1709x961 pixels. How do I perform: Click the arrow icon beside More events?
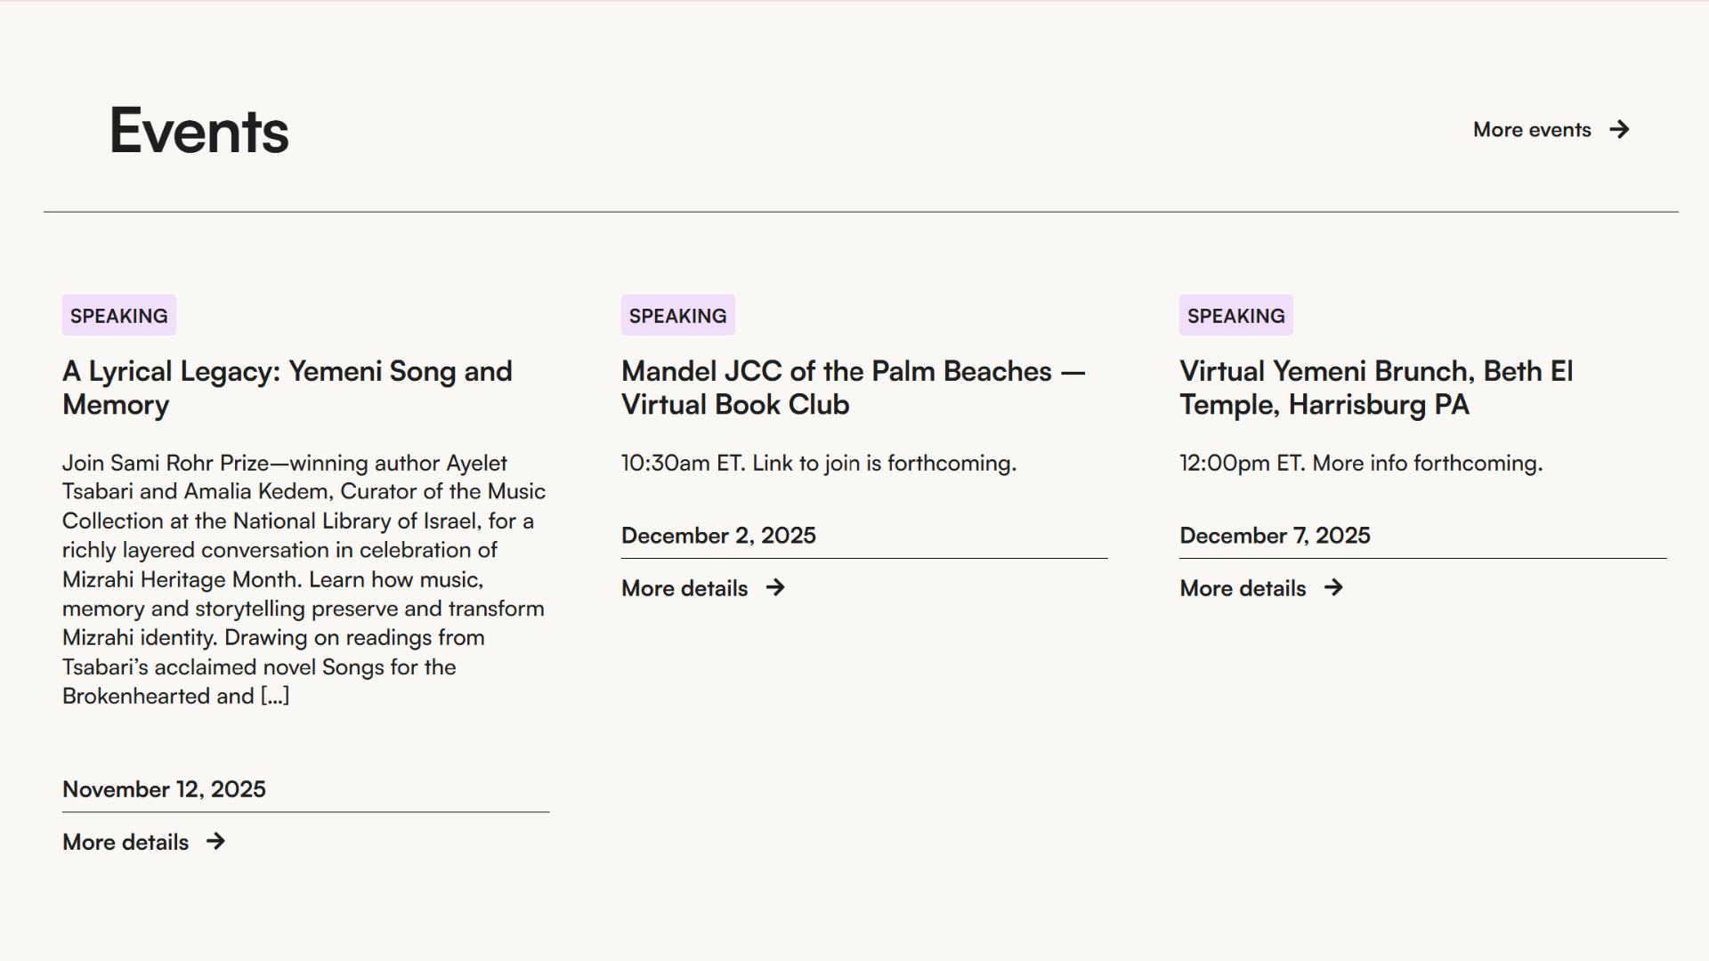tap(1619, 130)
